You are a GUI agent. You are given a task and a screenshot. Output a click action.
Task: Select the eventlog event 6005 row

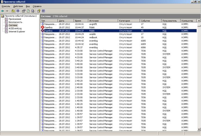pos(118,41)
